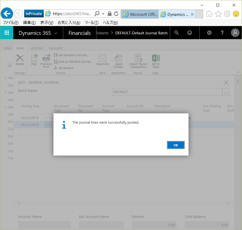The image size is (242, 230).
Task: Open the browser home icon
Action: pos(209,14)
